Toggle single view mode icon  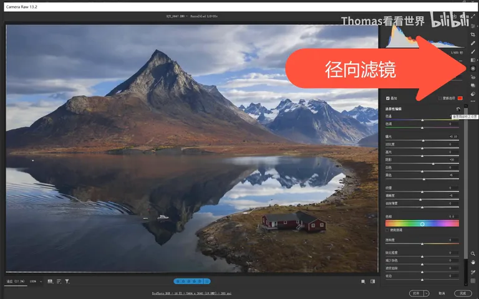click(363, 282)
